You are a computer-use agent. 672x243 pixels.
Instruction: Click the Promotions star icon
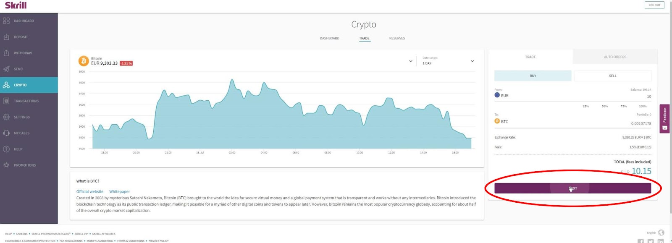click(6, 165)
